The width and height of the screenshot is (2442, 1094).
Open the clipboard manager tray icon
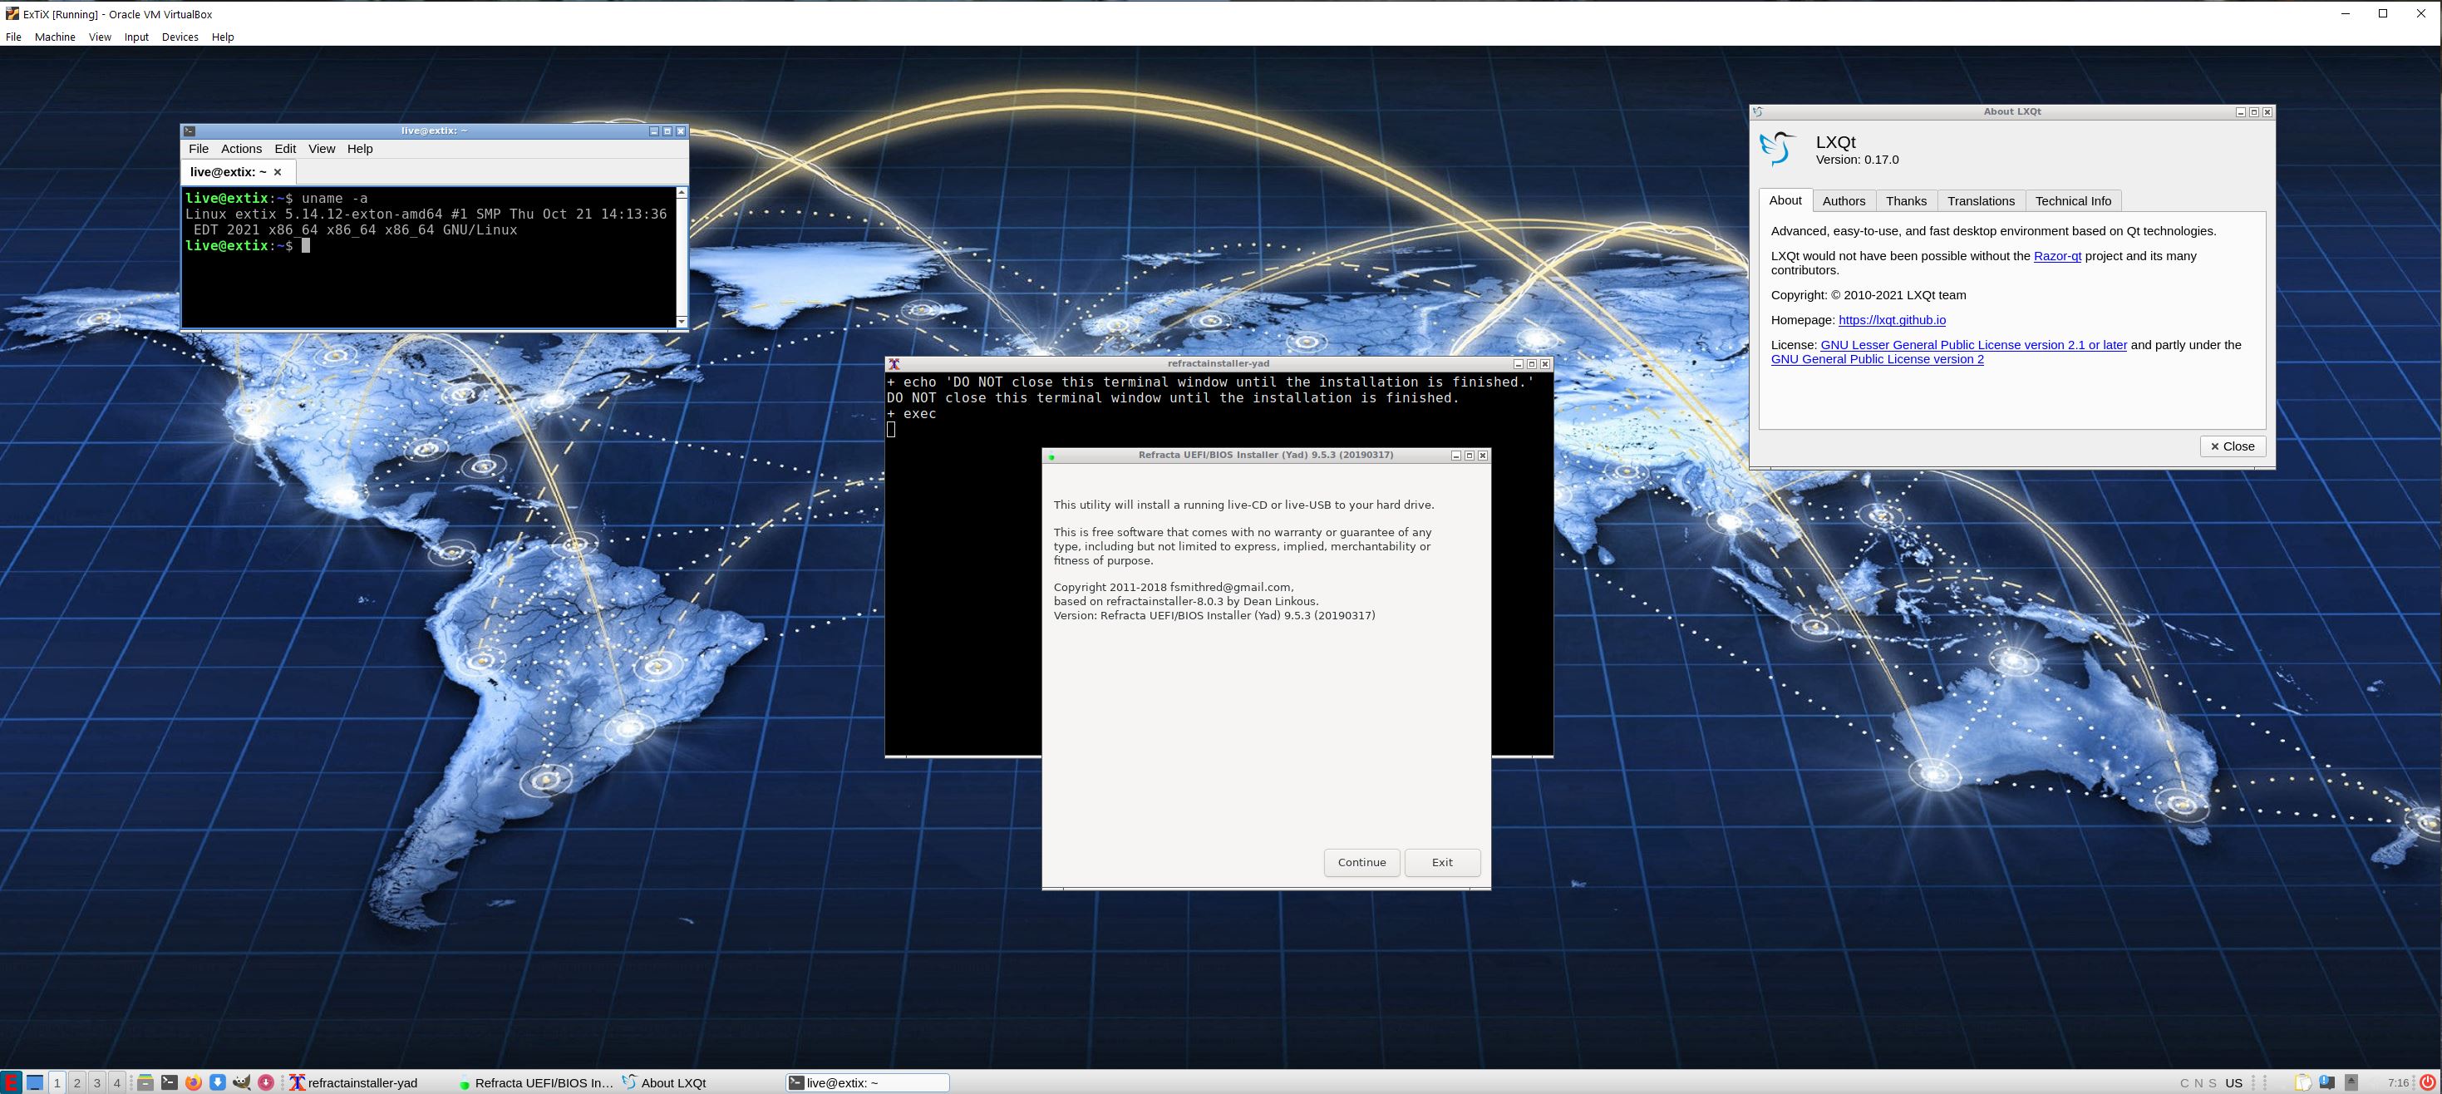pyautogui.click(x=2303, y=1082)
